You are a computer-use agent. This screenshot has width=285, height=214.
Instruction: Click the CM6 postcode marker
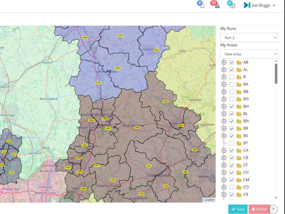click(137, 128)
